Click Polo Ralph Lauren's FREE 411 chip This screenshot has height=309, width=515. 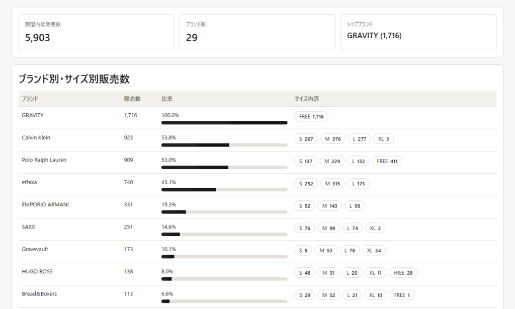[x=387, y=162]
